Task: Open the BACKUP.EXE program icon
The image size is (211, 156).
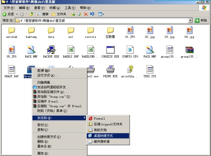Action: 51,50
